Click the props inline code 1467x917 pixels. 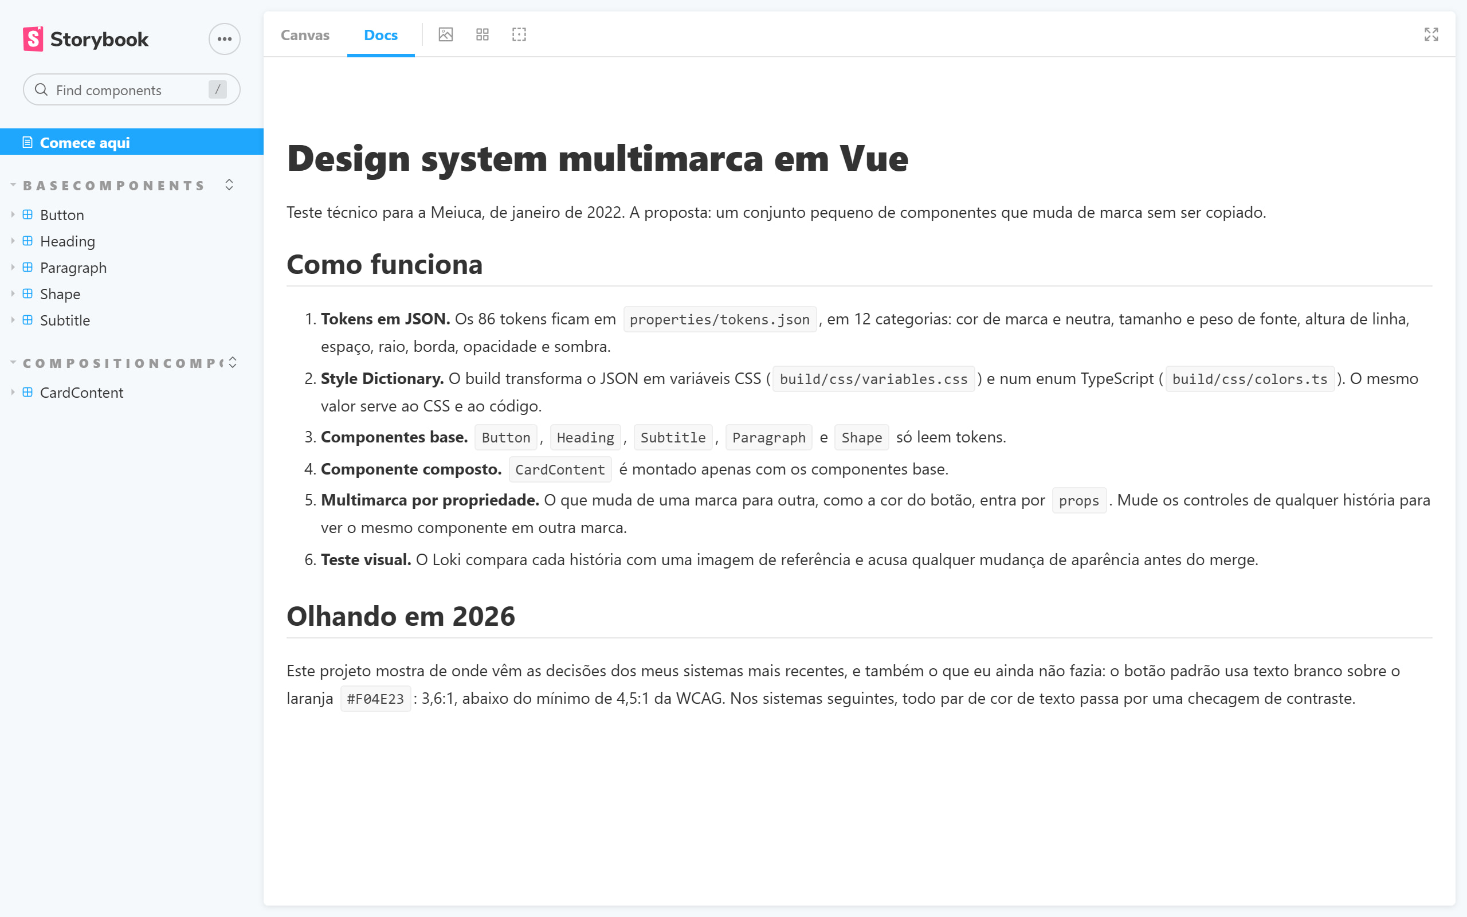pos(1078,500)
